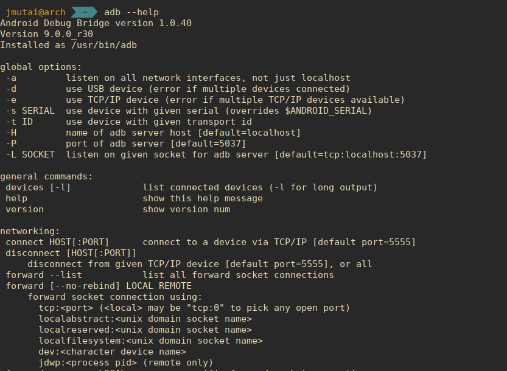The height and width of the screenshot is (371, 507).
Task: Click the -s SERIAL option
Action: [30, 111]
